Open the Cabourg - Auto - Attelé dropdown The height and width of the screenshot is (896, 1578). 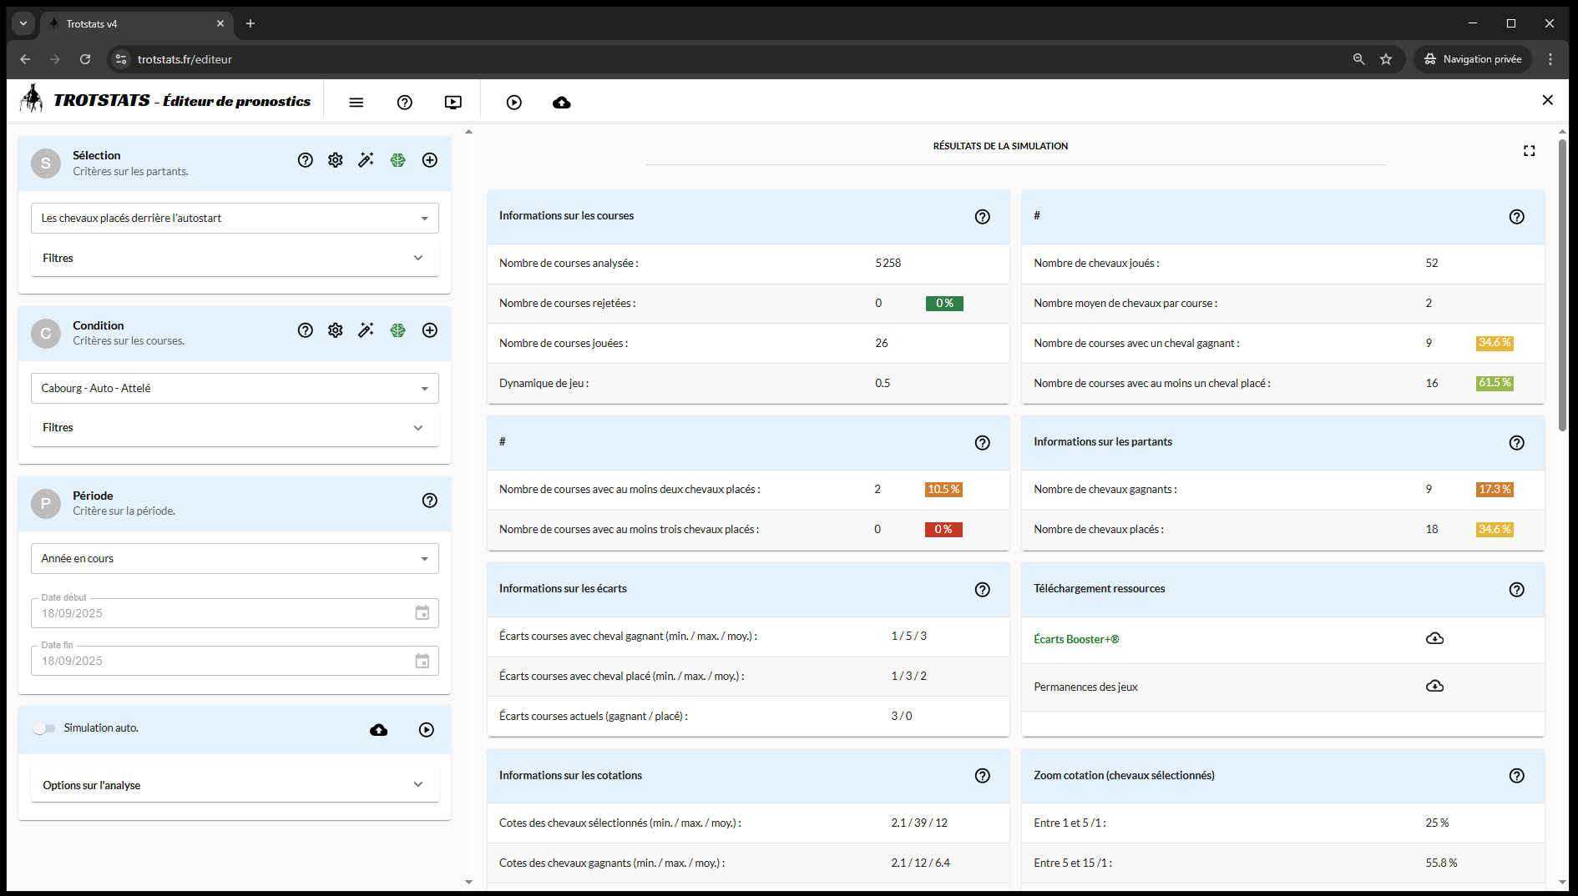235,389
